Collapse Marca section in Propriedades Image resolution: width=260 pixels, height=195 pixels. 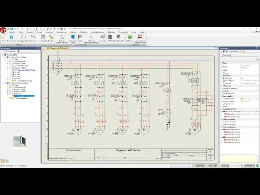tap(221, 63)
